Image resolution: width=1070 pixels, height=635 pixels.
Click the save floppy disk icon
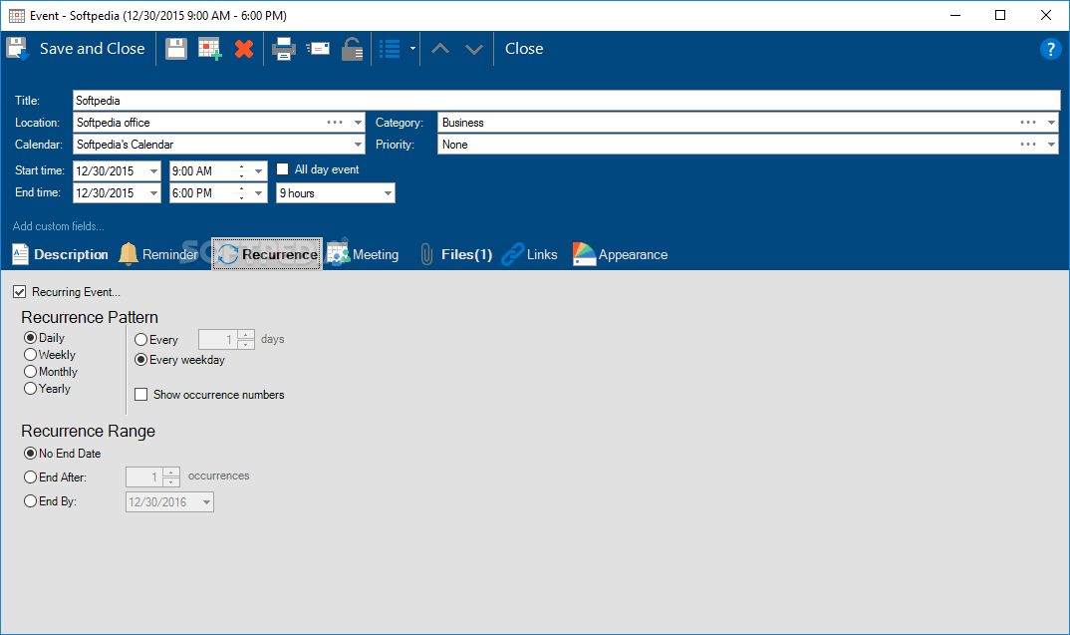click(176, 49)
